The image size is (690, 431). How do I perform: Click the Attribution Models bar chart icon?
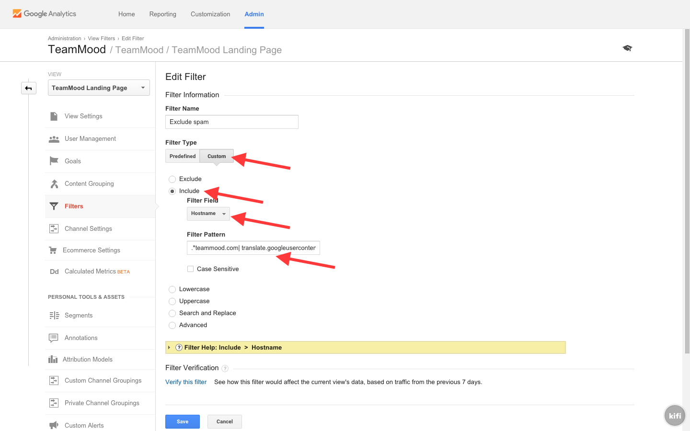pos(53,359)
